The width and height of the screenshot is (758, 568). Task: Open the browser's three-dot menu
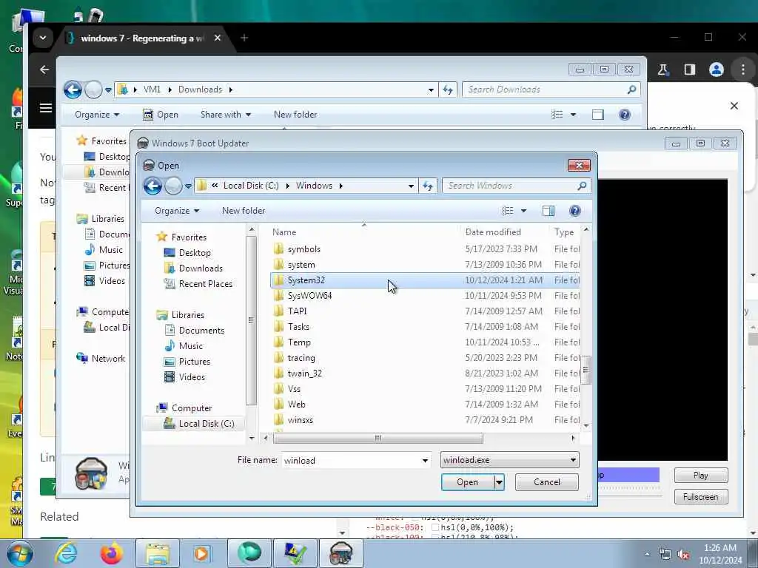tap(743, 70)
